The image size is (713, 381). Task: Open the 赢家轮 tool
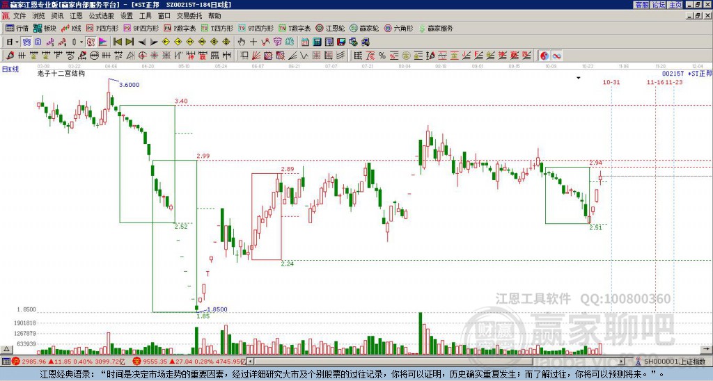pos(364,28)
